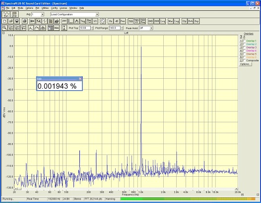Click the FFT settings toolbar icon

point(65,21)
